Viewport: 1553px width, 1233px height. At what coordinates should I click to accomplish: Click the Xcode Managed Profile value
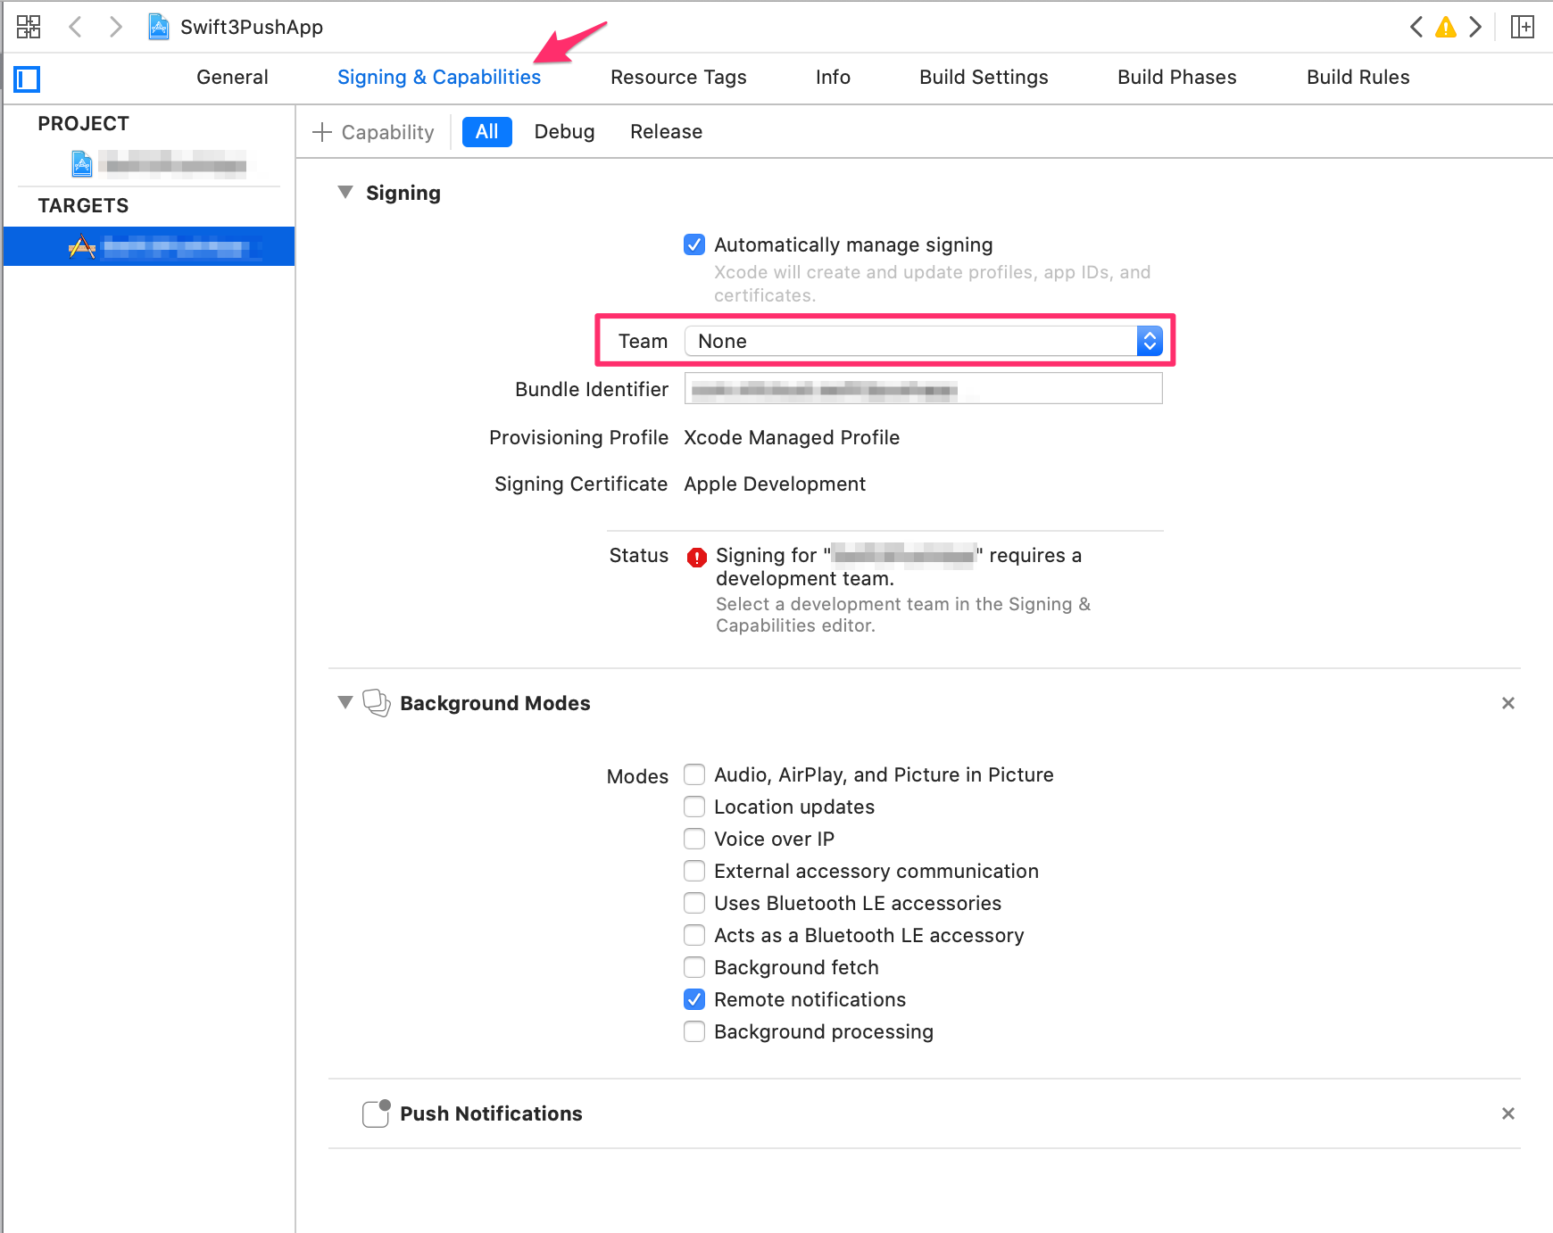click(792, 437)
